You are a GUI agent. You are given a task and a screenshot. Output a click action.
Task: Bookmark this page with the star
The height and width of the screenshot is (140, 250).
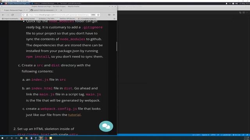[x=98, y=15]
